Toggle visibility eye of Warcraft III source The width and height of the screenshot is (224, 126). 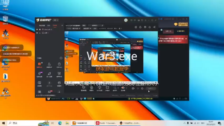[x=37, y=29]
